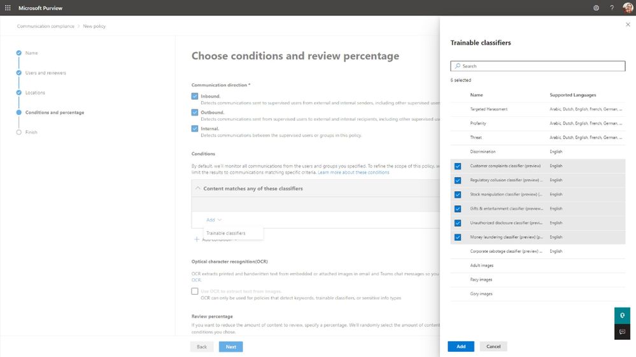The width and height of the screenshot is (636, 357).
Task: Open the feedback chat icon
Action: (x=622, y=332)
